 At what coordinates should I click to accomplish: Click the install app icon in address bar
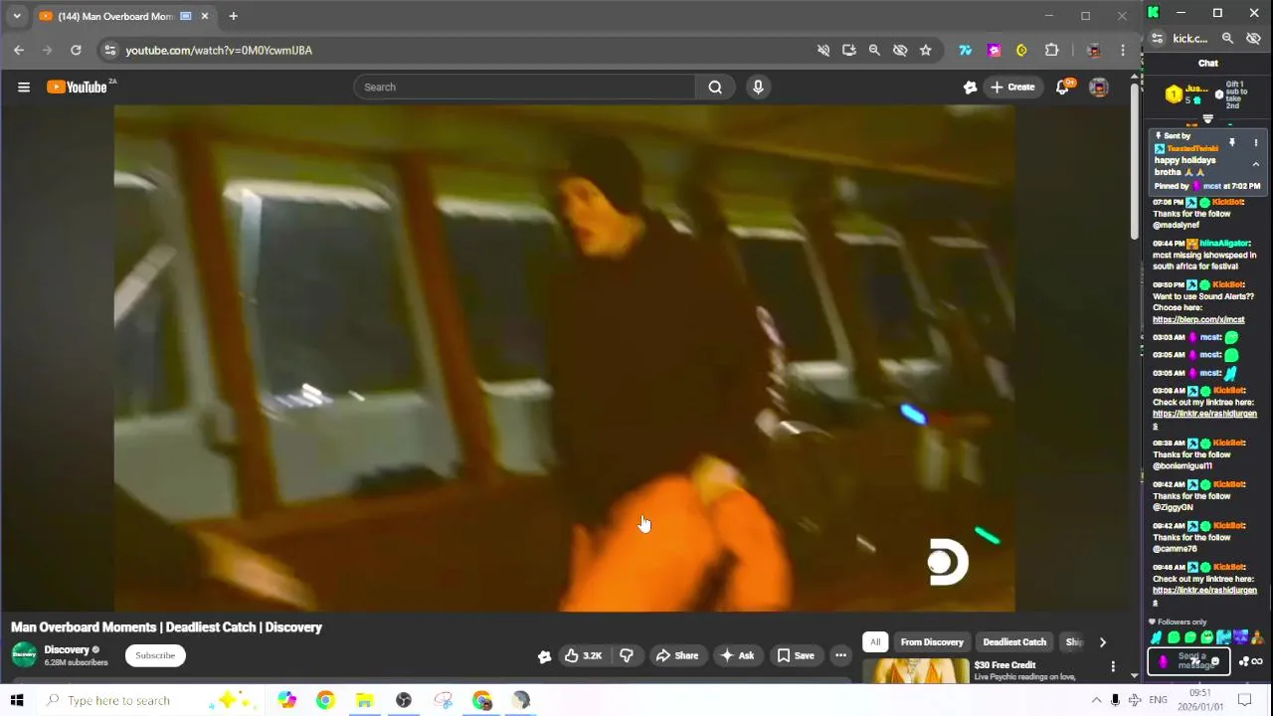pyautogui.click(x=848, y=50)
